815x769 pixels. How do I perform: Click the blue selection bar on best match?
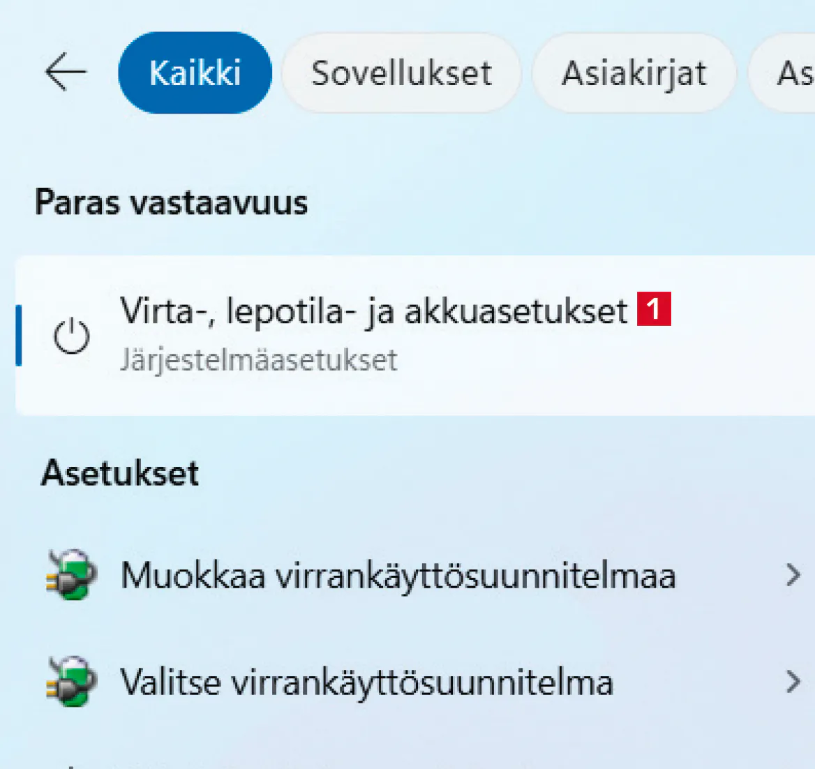(19, 336)
